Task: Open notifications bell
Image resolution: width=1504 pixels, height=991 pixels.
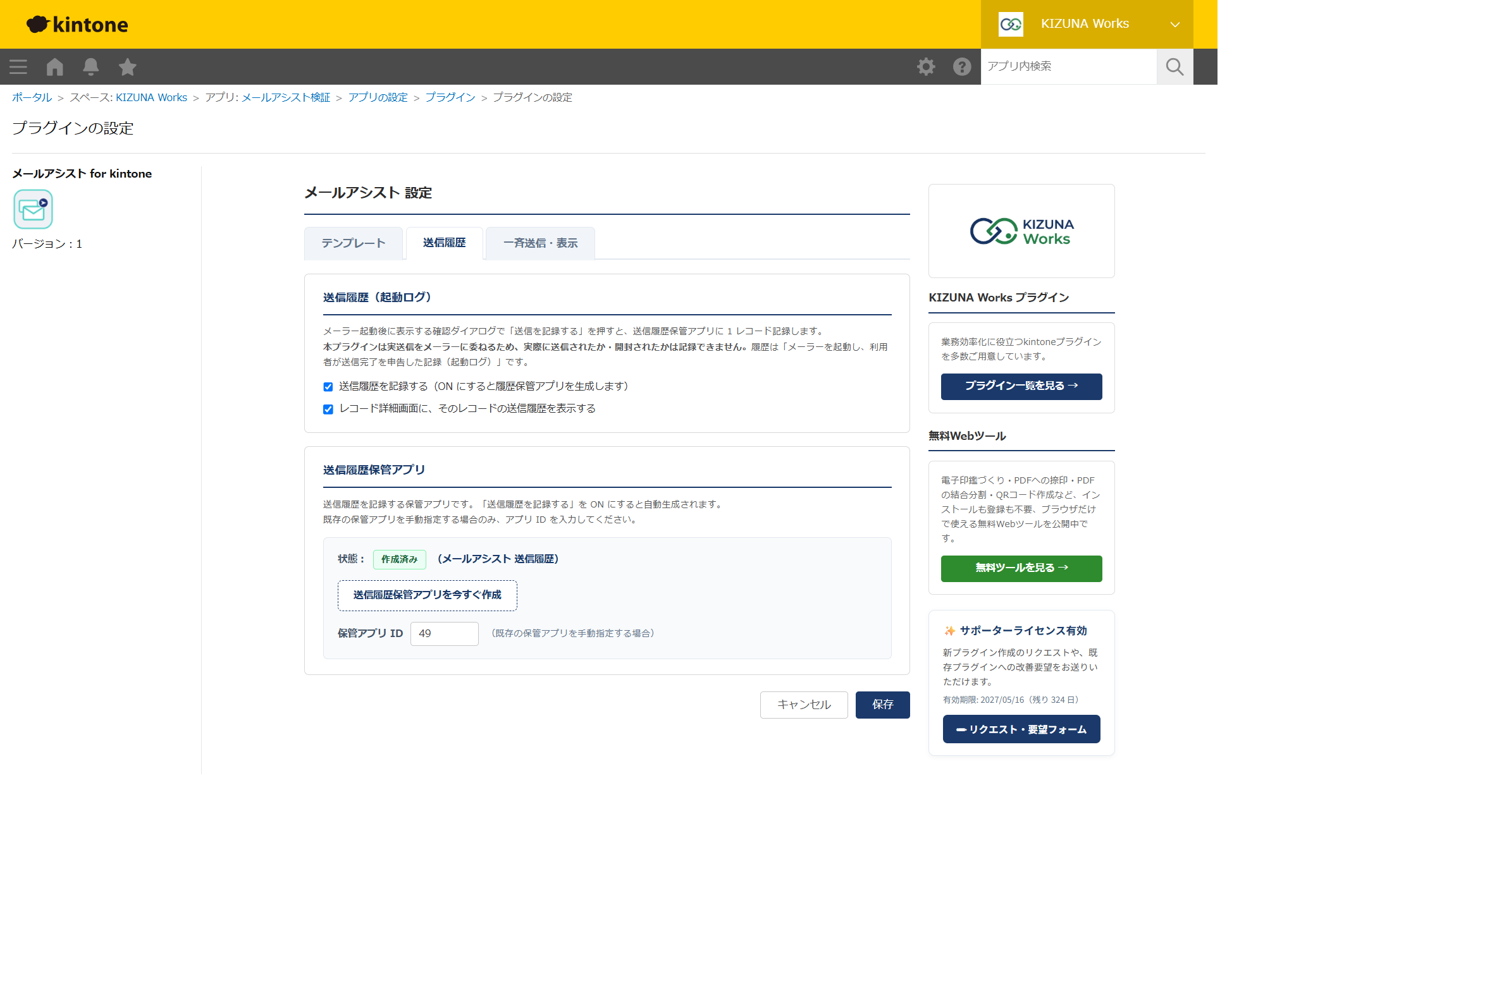Action: tap(91, 66)
